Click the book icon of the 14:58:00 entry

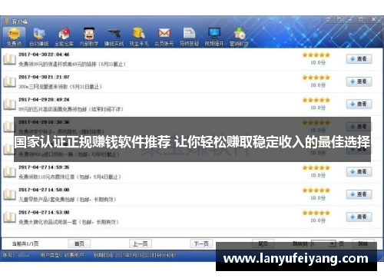[10, 195]
